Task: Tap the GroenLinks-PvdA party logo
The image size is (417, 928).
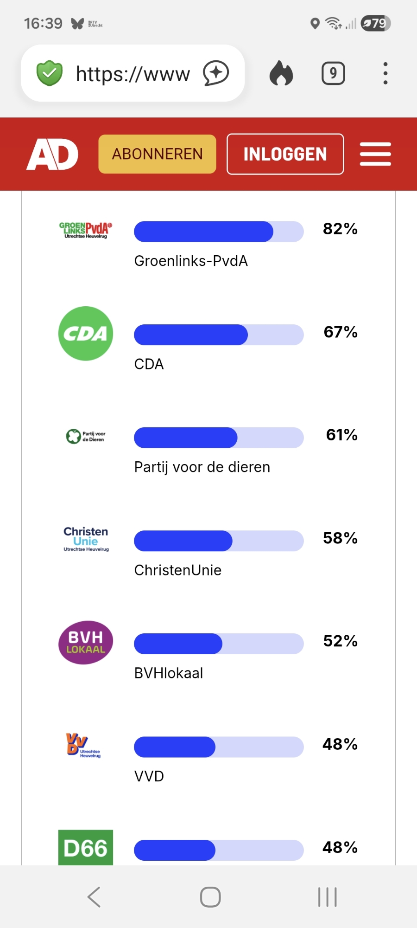Action: click(86, 230)
